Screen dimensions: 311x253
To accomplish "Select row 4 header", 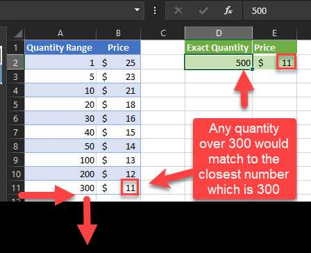I will pyautogui.click(x=15, y=90).
